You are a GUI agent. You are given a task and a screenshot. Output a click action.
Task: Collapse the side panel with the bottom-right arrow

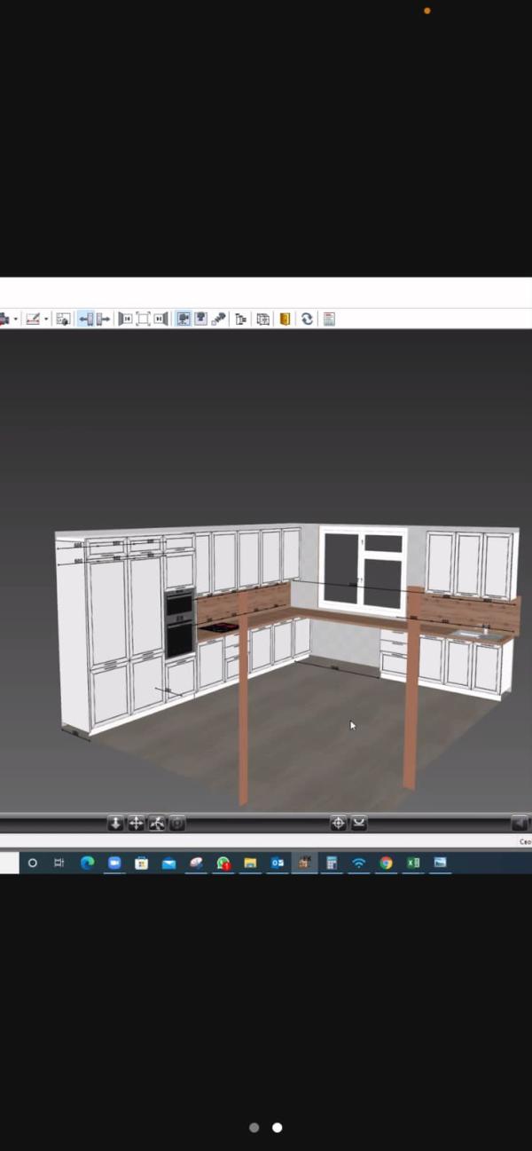[x=520, y=824]
